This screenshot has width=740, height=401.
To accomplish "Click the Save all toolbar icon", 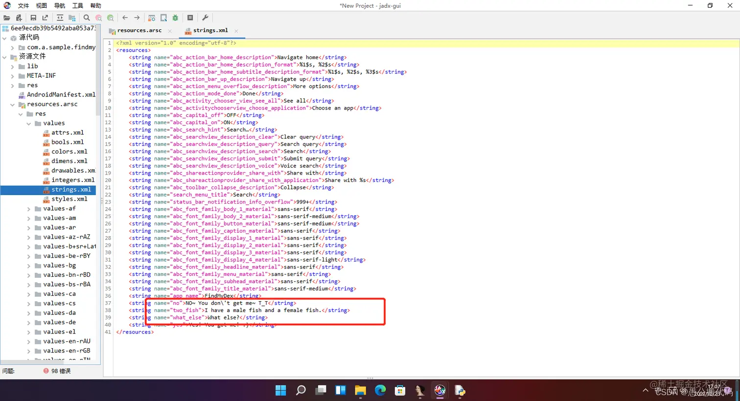I will click(33, 18).
